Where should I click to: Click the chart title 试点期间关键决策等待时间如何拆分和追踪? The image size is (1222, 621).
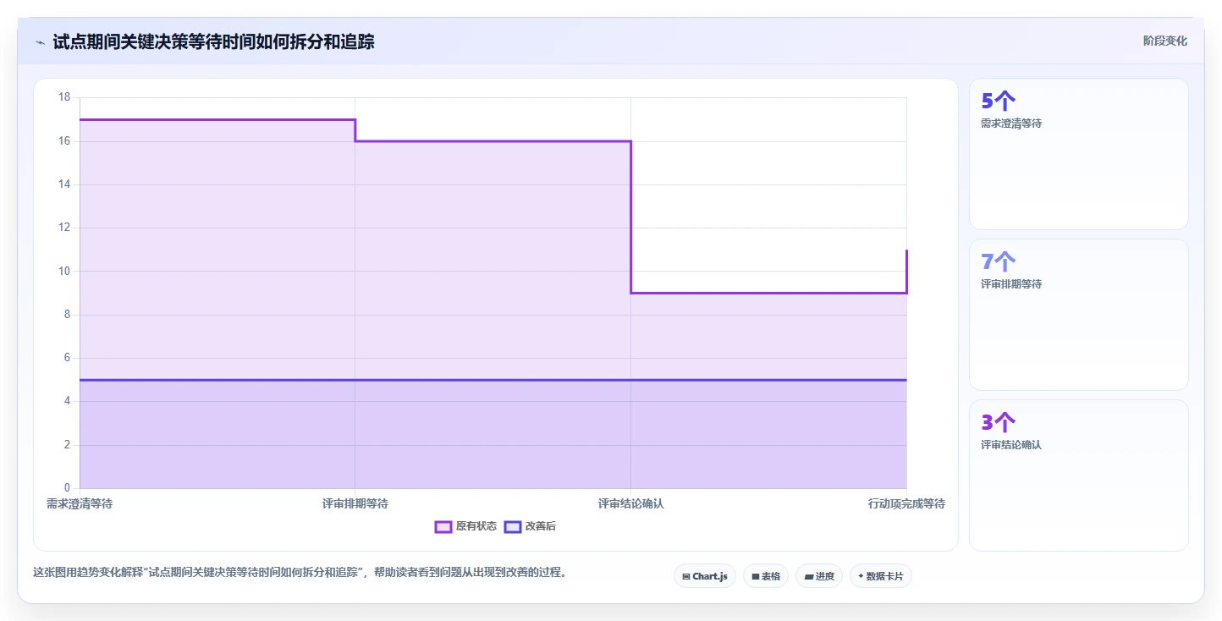(213, 42)
